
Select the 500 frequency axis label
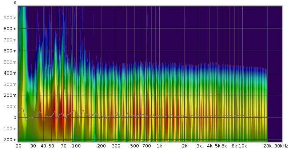coord(135,146)
